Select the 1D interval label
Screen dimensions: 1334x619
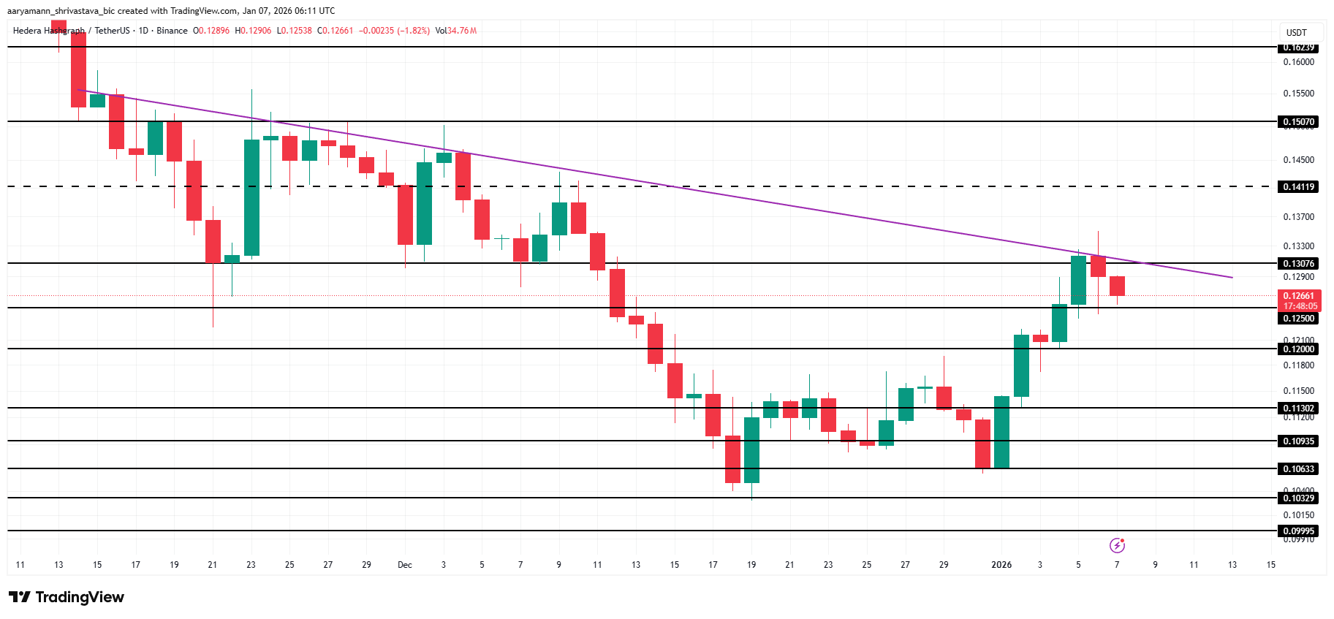143,31
